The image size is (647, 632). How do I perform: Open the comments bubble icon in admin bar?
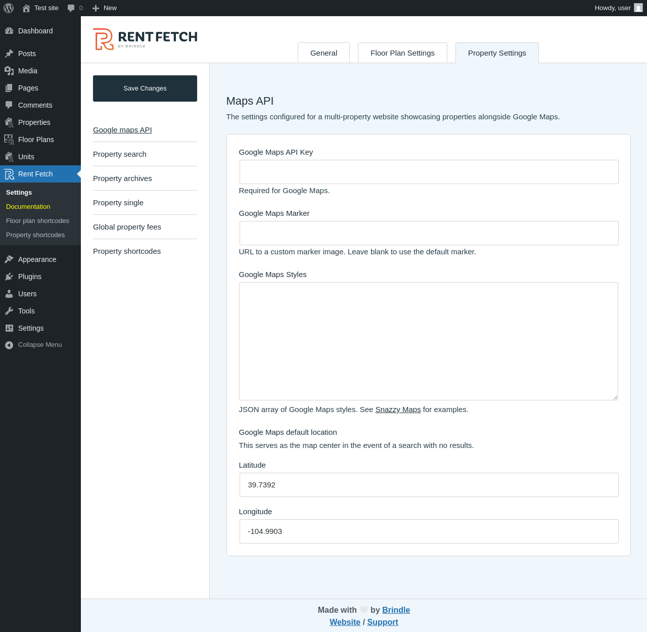[x=71, y=8]
